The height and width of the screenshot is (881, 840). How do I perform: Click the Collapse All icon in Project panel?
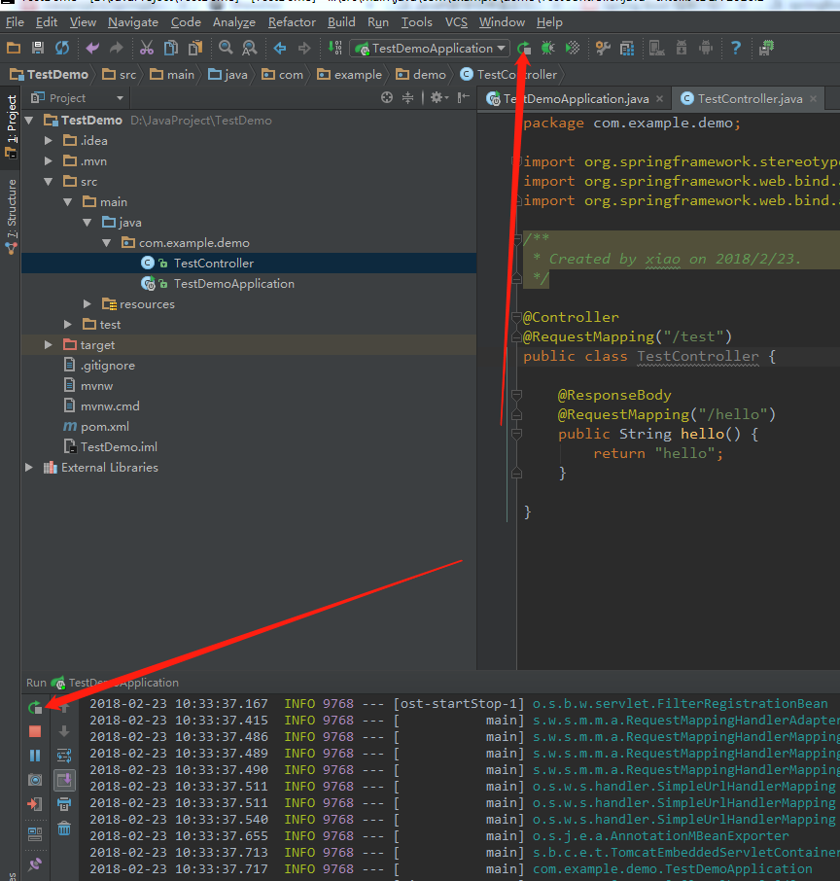point(408,98)
